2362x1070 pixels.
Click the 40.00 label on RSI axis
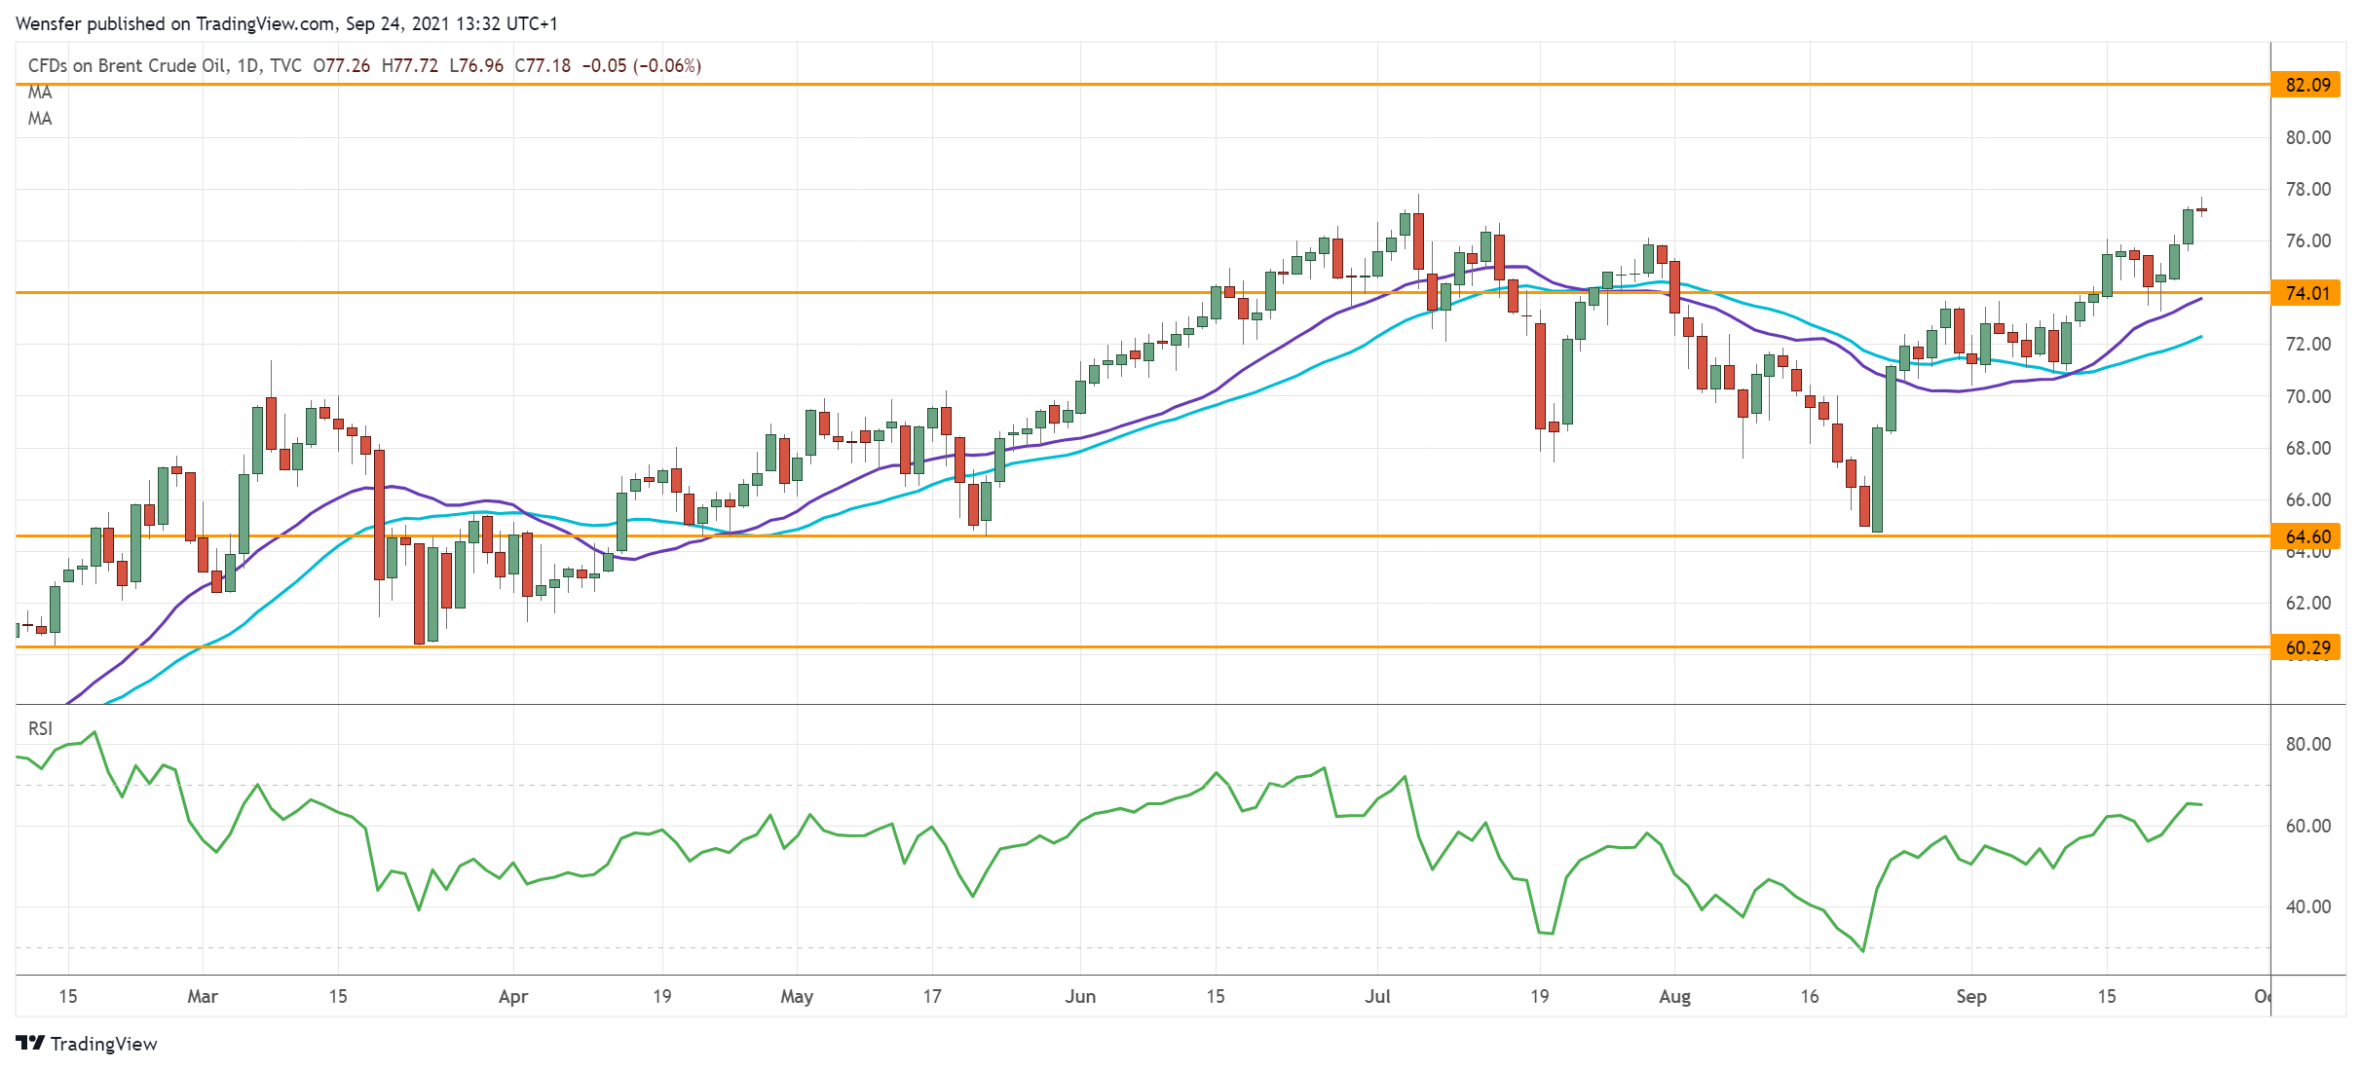(2307, 906)
